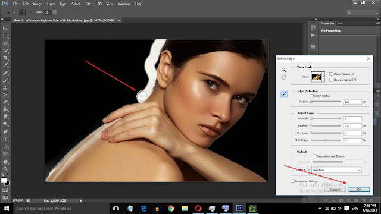Click the taskbar search box
The height and width of the screenshot is (214, 381).
coord(61,209)
